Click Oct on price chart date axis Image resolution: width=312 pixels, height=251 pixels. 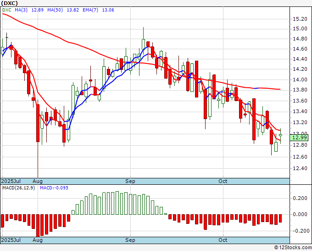223,181
